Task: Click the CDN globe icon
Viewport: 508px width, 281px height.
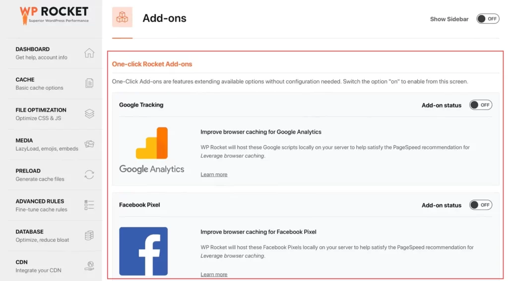Action: point(89,266)
